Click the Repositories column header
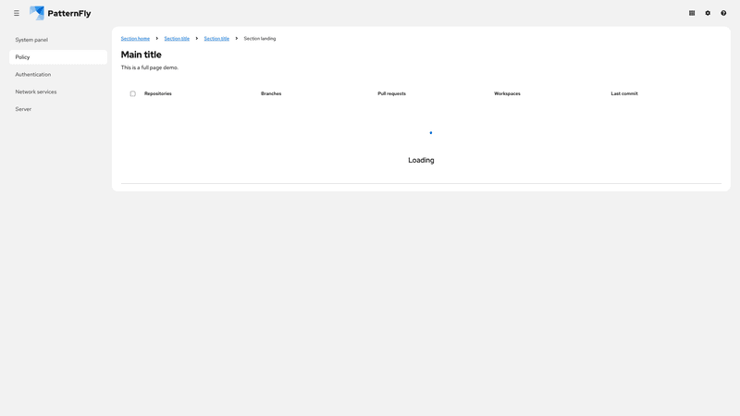740x416 pixels. [x=158, y=93]
